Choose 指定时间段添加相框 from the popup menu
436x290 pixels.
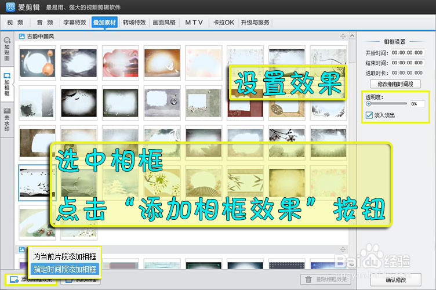[65, 269]
